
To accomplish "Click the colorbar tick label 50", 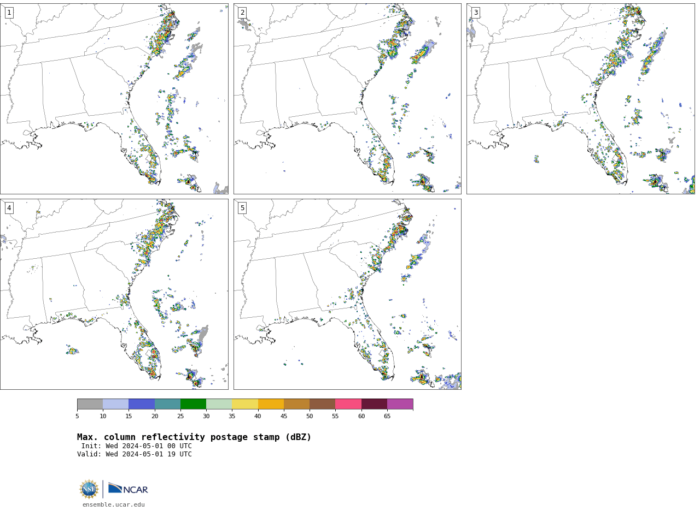I will click(310, 417).
